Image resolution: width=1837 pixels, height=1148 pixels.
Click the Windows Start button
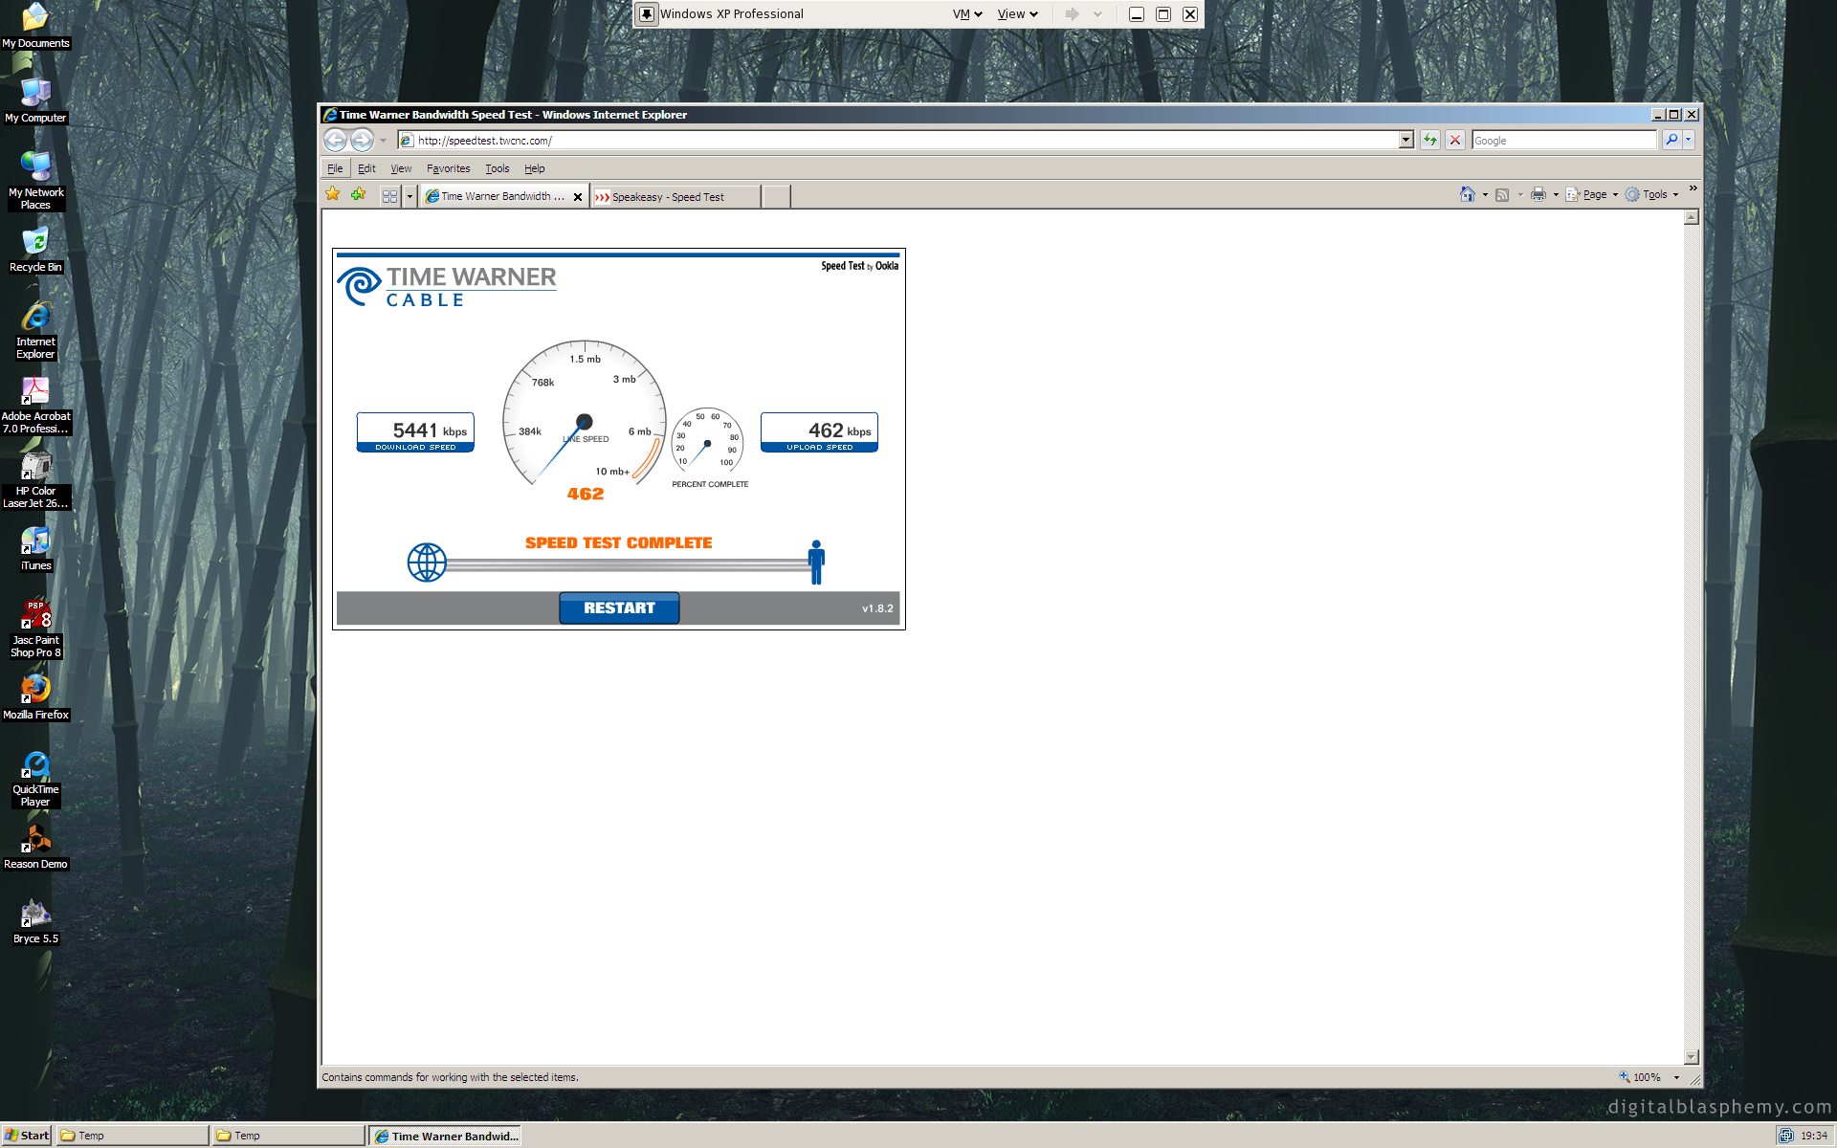pyautogui.click(x=27, y=1136)
